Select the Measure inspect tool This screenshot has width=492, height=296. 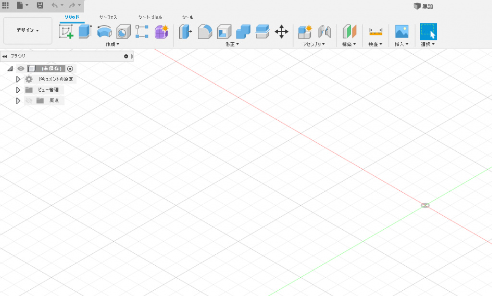click(376, 32)
